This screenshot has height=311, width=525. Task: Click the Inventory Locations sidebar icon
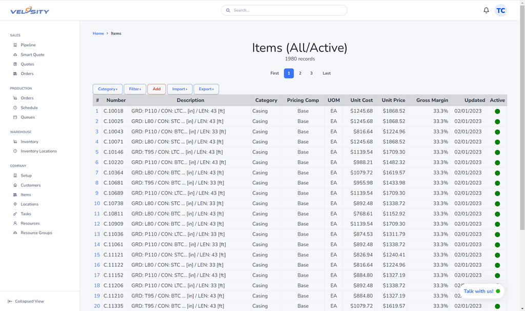[15, 151]
